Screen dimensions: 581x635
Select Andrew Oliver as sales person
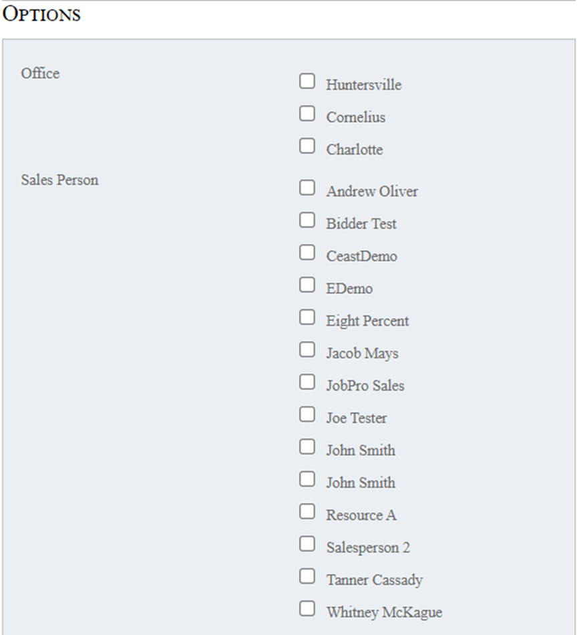point(307,188)
